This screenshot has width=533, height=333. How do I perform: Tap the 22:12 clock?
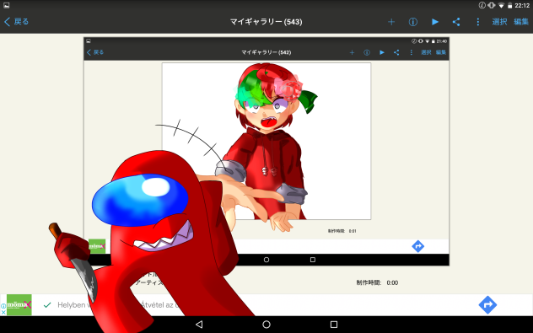coord(522,5)
